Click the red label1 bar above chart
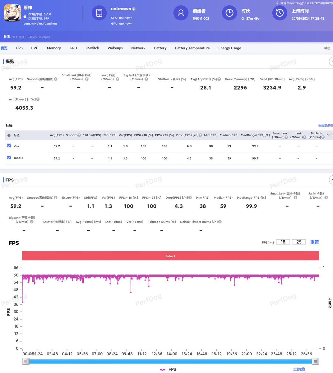333x373 pixels. (170, 256)
